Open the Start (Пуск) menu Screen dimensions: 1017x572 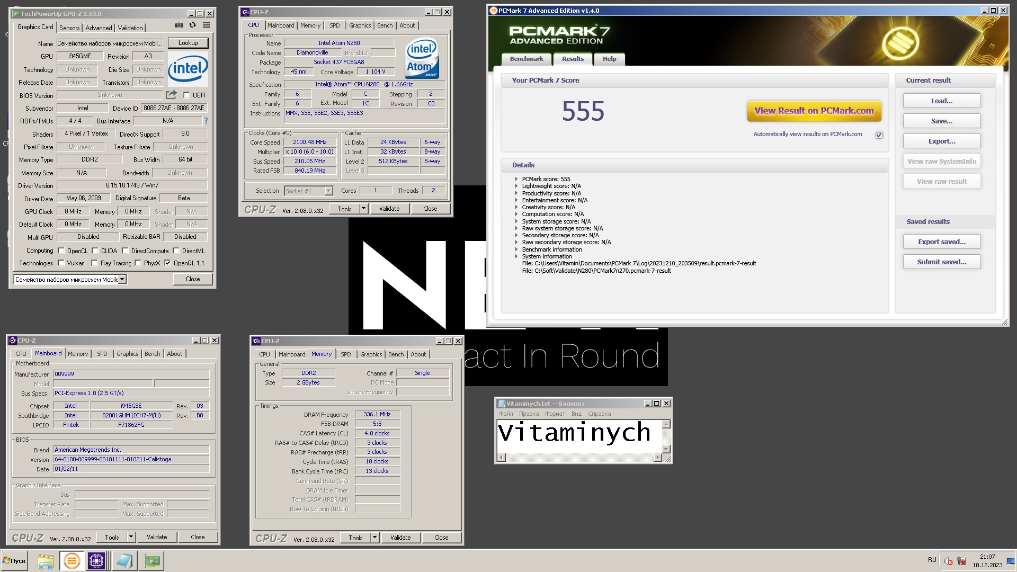click(x=15, y=561)
